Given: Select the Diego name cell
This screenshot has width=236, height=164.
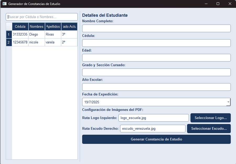Looking at the screenshot, I should [x=37, y=35].
